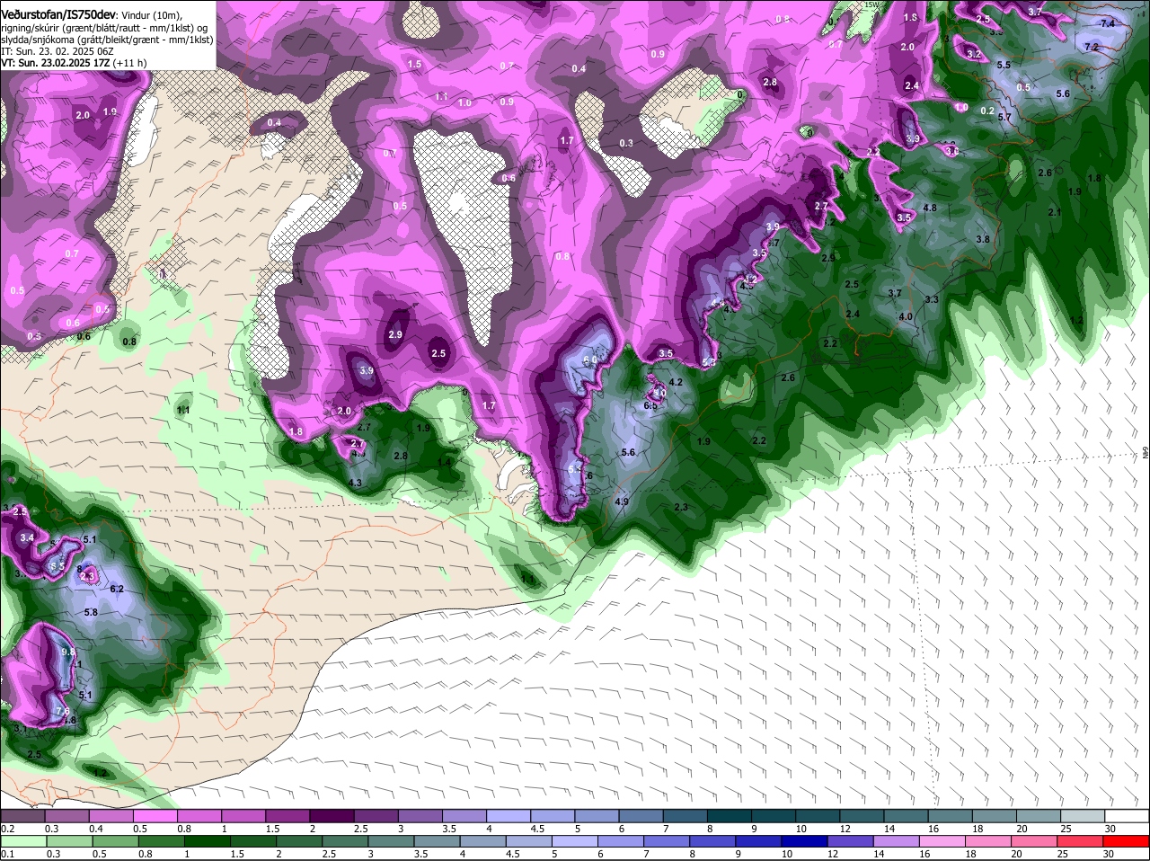
Task: Click the 7.2 map value
Action: pyautogui.click(x=1092, y=47)
